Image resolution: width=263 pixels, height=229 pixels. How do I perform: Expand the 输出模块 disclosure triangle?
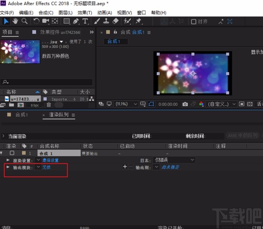click(x=8, y=167)
